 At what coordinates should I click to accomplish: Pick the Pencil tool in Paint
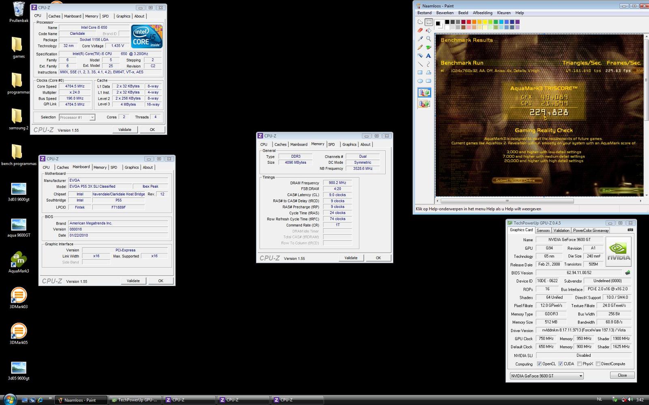pos(420,47)
